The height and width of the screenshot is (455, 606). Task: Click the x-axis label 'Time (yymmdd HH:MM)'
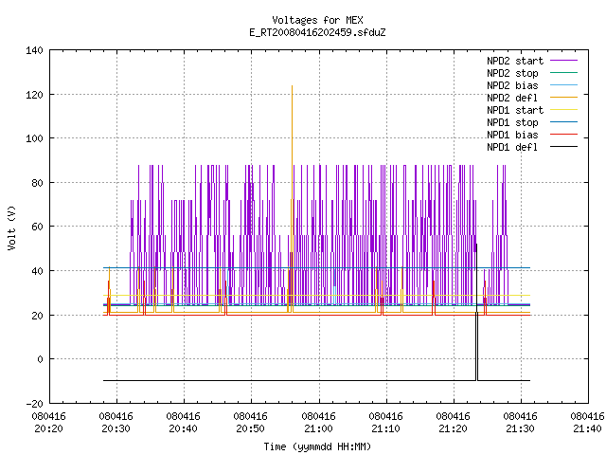pos(317,446)
